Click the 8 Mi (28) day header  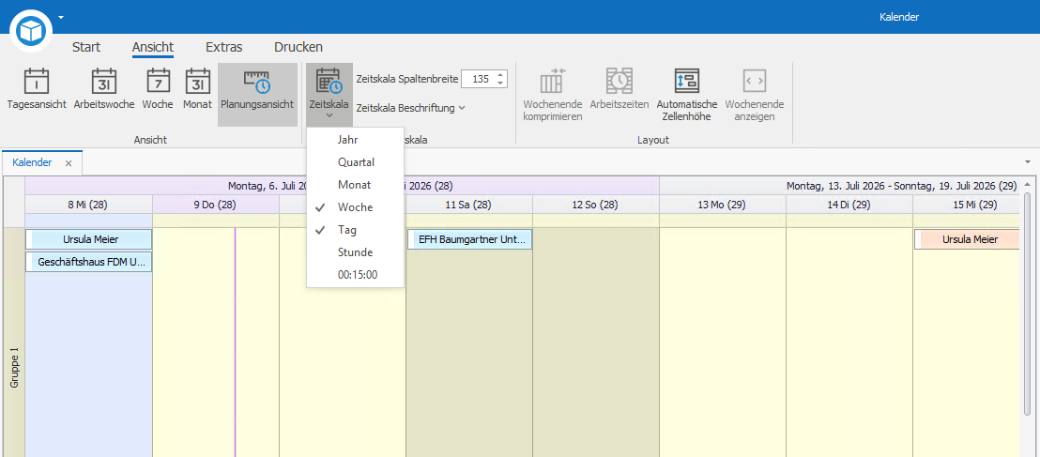[89, 205]
